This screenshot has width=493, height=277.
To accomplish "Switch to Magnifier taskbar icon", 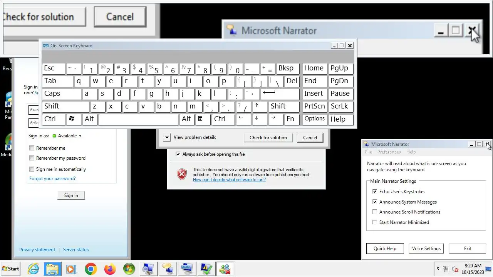I will point(148,269).
